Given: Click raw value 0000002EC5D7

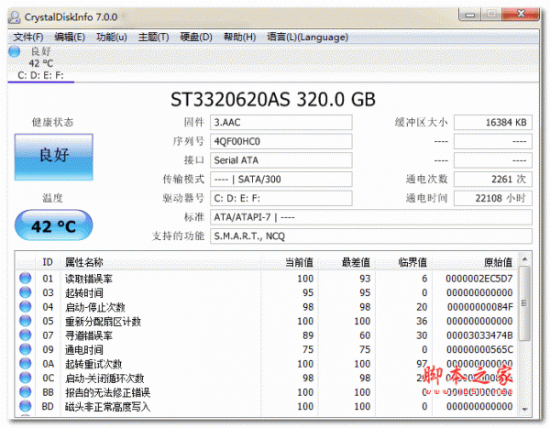Looking at the screenshot, I should point(479,279).
